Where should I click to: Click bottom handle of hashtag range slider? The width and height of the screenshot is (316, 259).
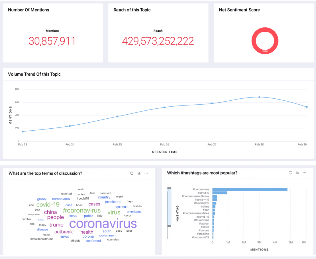tap(169, 226)
